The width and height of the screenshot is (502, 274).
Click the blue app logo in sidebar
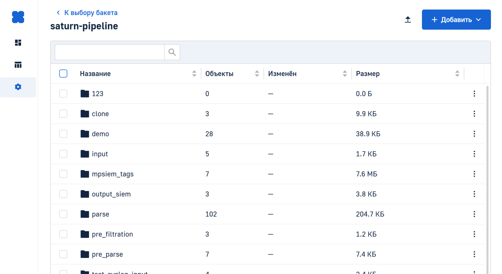(18, 17)
